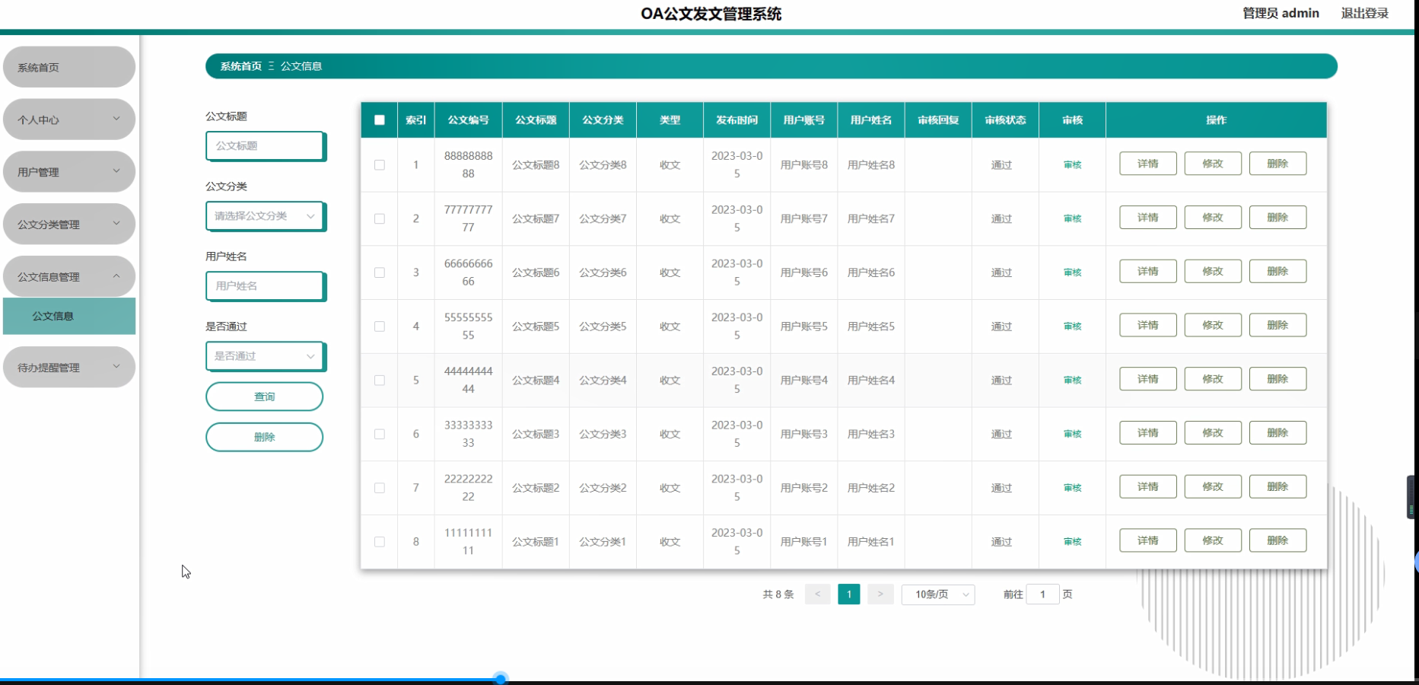Check the row with 公文标题6
1419x685 pixels.
point(380,272)
